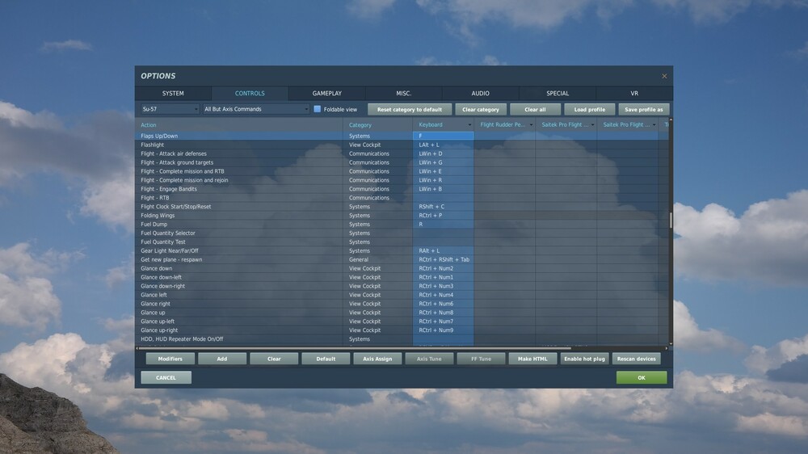The image size is (808, 454).
Task: Click the vertical scrollbar thumb of the table
Action: [671, 220]
